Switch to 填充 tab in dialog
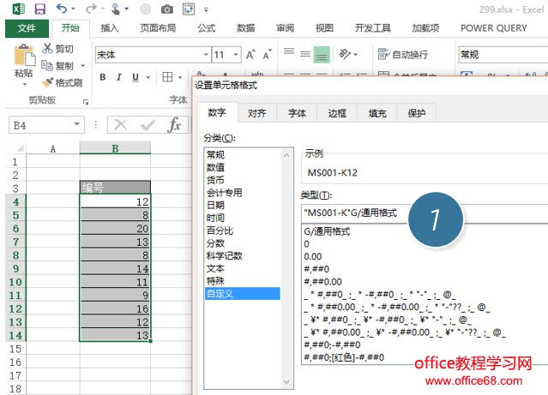 pos(377,113)
